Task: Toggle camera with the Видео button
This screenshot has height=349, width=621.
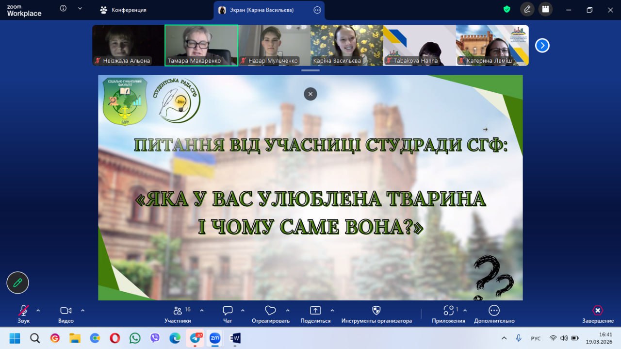Action: [65, 311]
